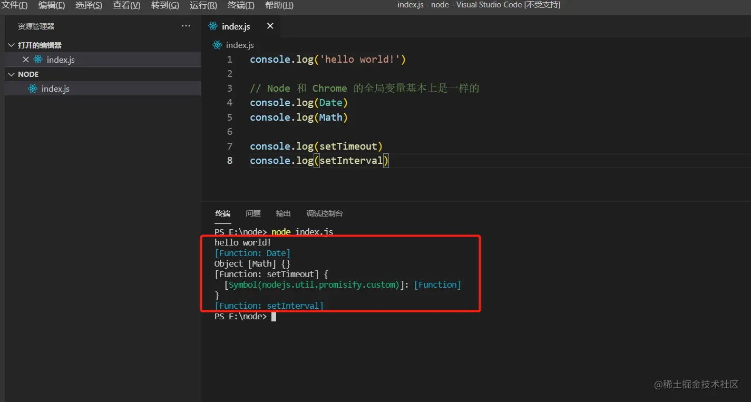Place cursor on the console.log(Date) line
The image size is (751, 402).
pyautogui.click(x=299, y=103)
